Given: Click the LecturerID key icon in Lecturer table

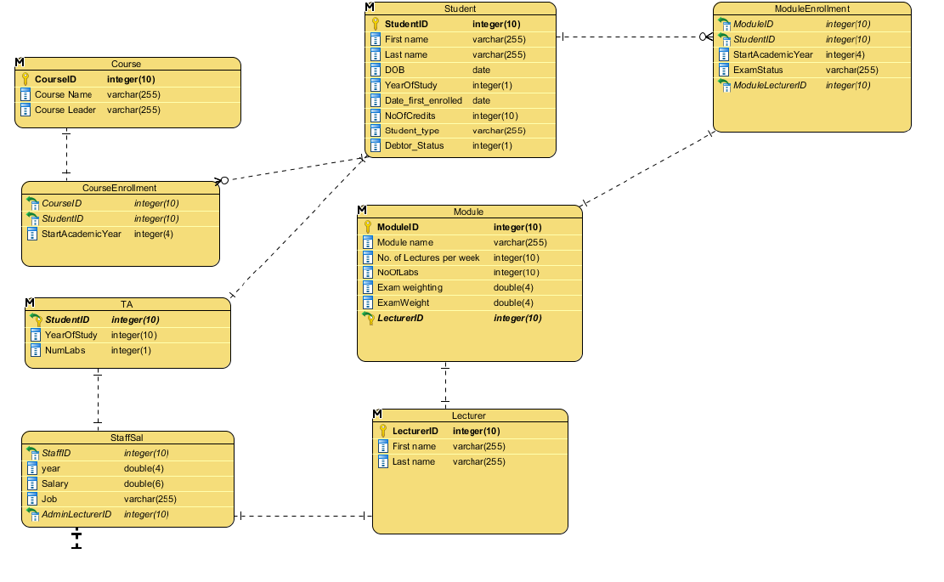Looking at the screenshot, I should [383, 431].
